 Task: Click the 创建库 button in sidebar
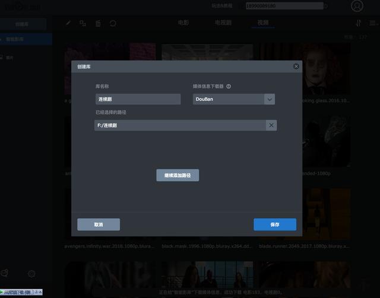point(23,24)
